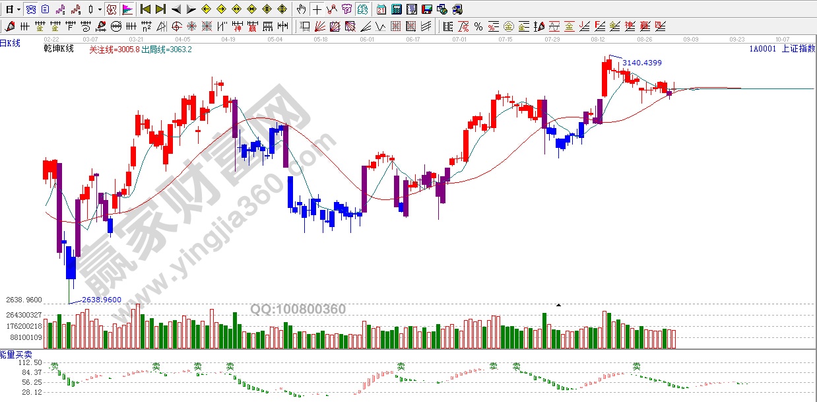Screen dimensions: 817x402
Task: Click the 乾坤K线 indicator label
Action: [x=59, y=49]
